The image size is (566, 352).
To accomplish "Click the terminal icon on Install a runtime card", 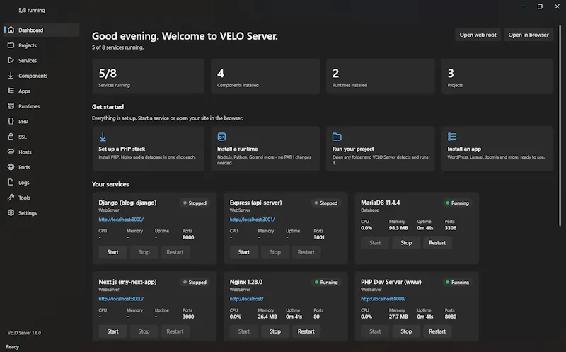I will (221, 137).
